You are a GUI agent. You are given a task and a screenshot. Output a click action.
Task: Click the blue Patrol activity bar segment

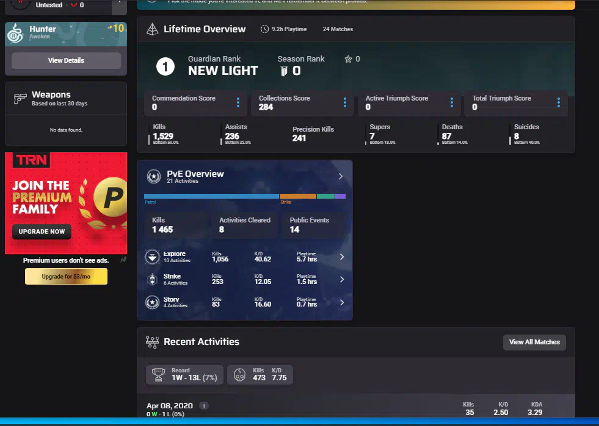pyautogui.click(x=211, y=196)
